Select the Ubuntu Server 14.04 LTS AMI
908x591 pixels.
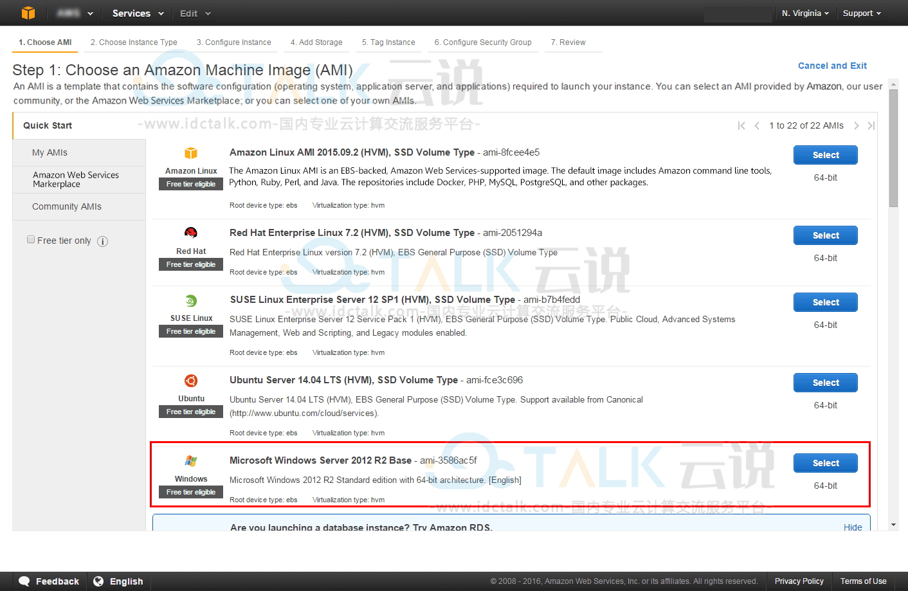tap(826, 383)
